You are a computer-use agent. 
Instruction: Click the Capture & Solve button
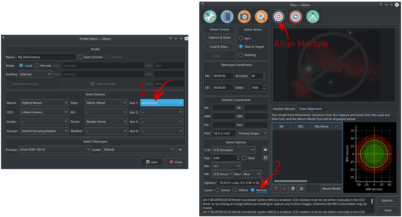point(219,38)
